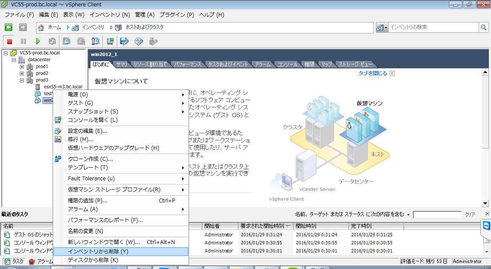This screenshot has width=491, height=269.
Task: Click the タスク icon in status bar
Action: [7, 261]
